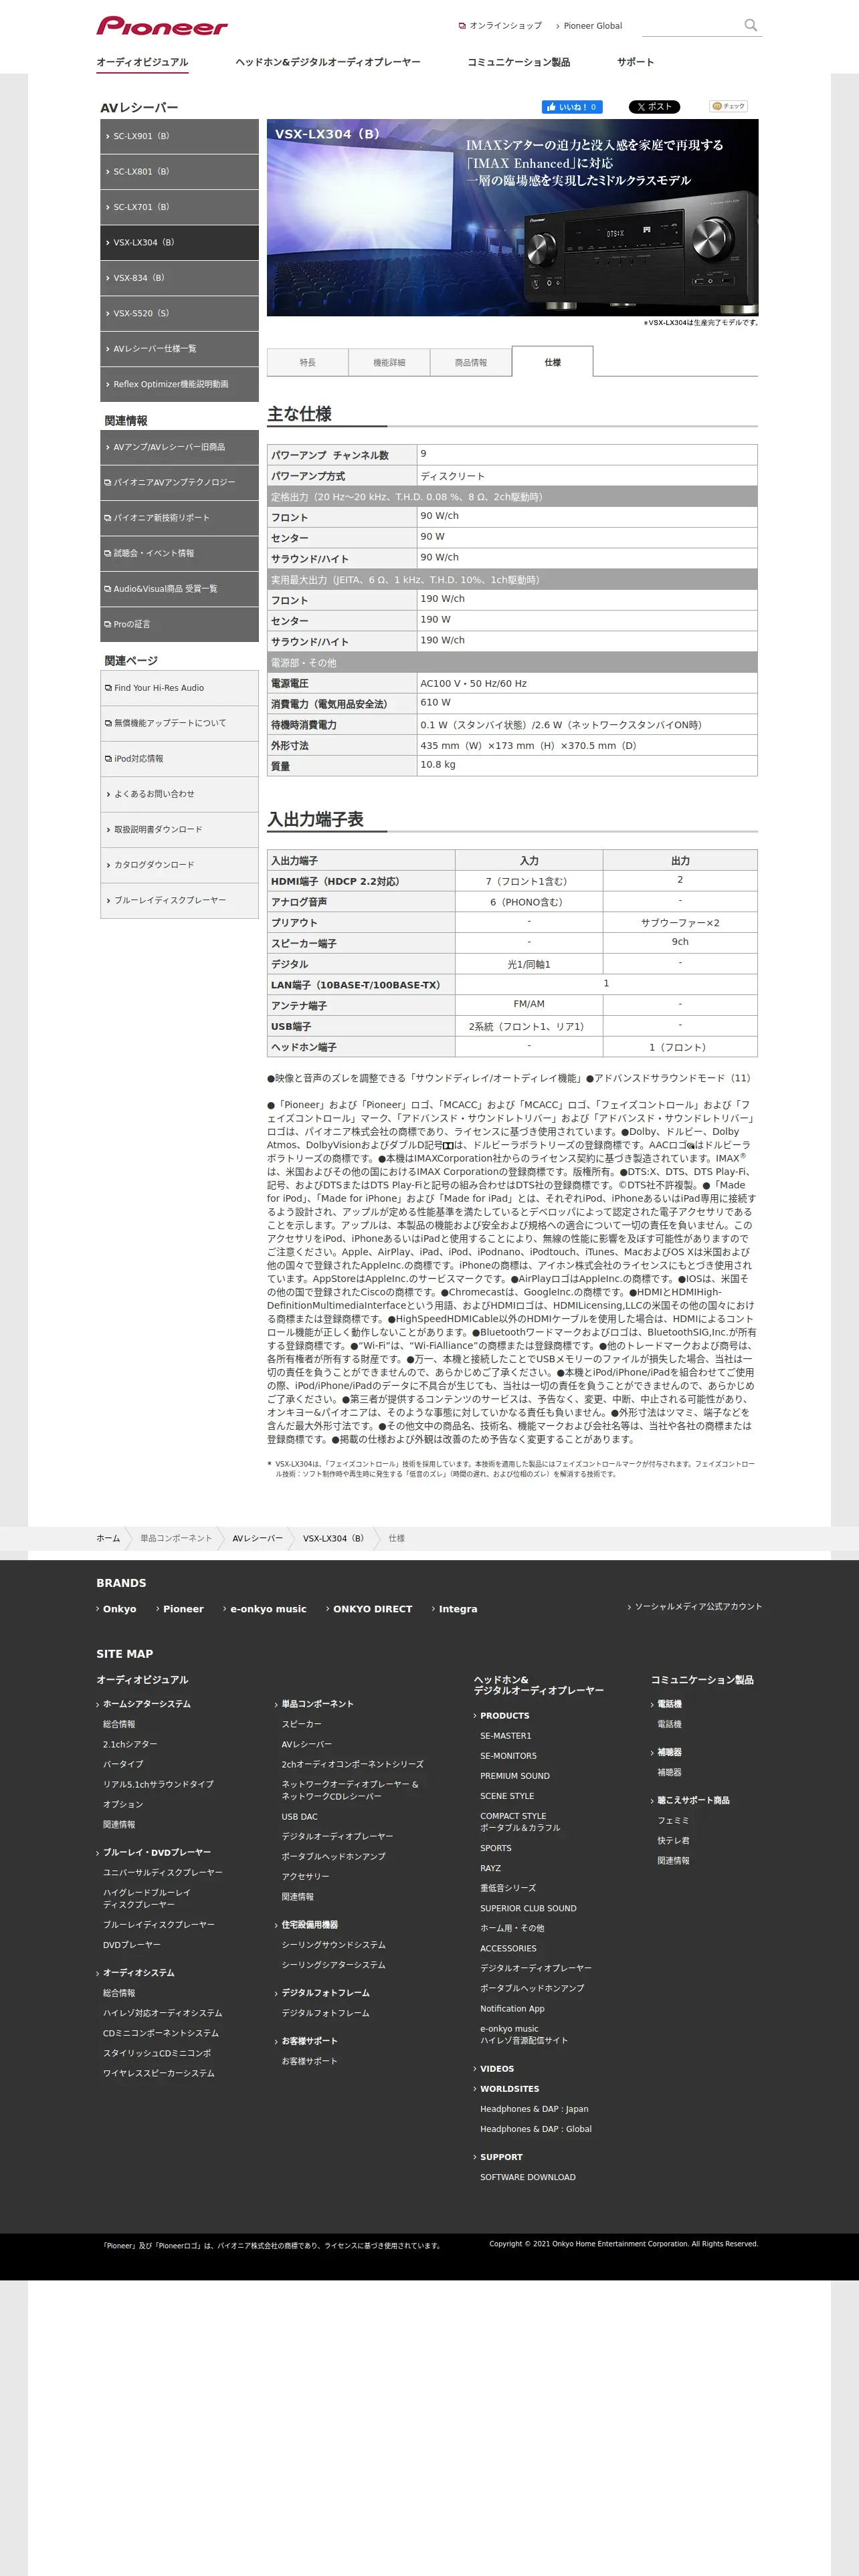Open パイオニア新技術リポート link

pyautogui.click(x=179, y=518)
